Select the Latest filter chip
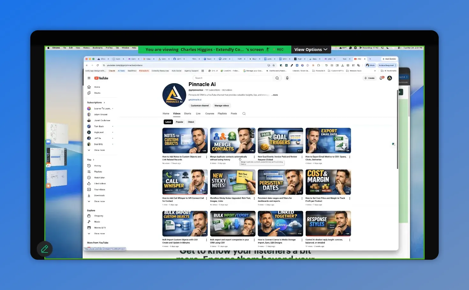Image resolution: width=469 pixels, height=290 pixels. pos(168,122)
